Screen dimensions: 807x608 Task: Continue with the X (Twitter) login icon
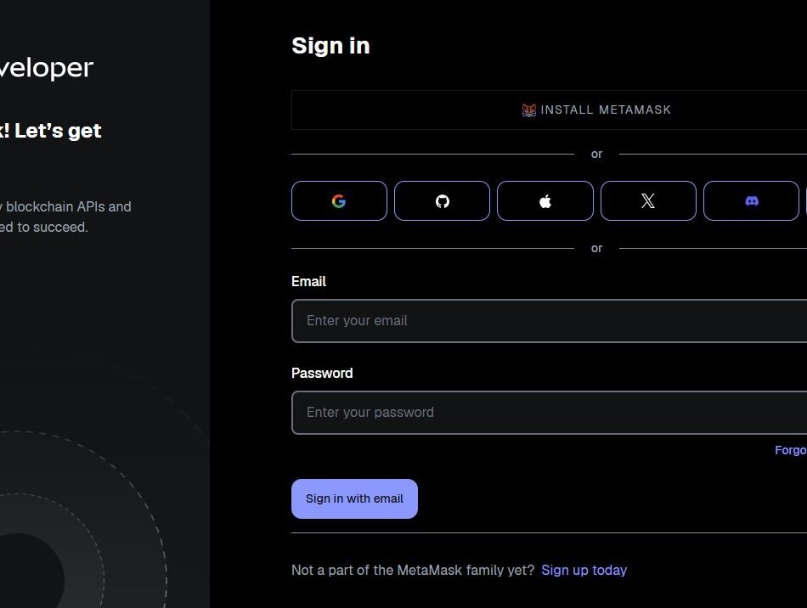647,200
